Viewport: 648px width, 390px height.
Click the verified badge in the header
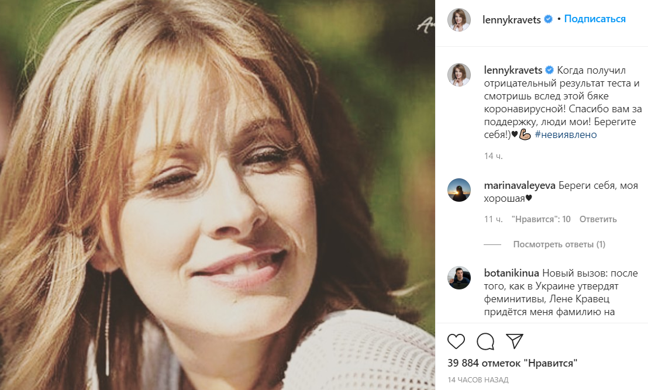[549, 19]
